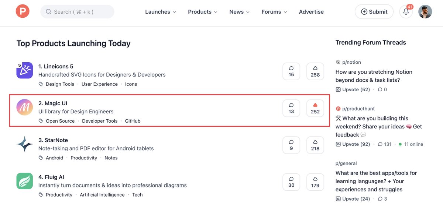
Task: Select Artificial Intelligence tag
Action: click(x=102, y=195)
